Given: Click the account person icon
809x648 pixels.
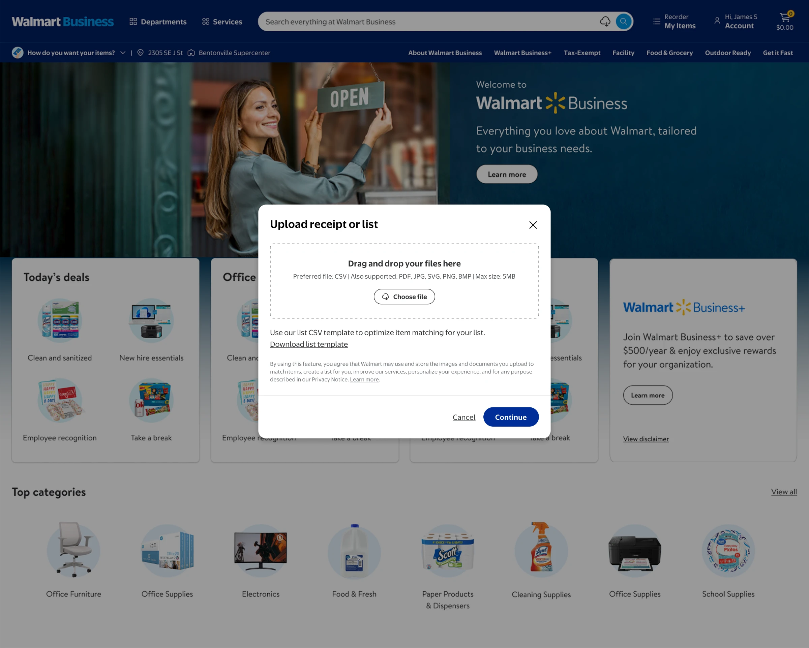Looking at the screenshot, I should coord(717,21).
